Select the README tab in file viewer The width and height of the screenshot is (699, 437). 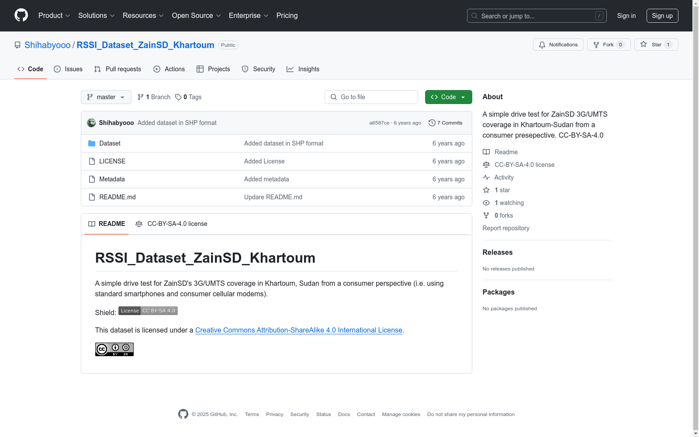pos(107,224)
